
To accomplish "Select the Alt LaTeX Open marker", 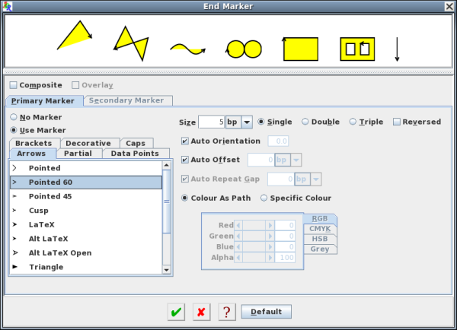I will coord(59,252).
